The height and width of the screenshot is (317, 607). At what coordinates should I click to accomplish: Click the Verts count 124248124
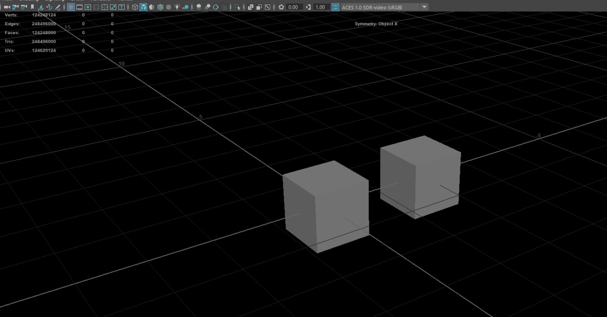click(44, 15)
